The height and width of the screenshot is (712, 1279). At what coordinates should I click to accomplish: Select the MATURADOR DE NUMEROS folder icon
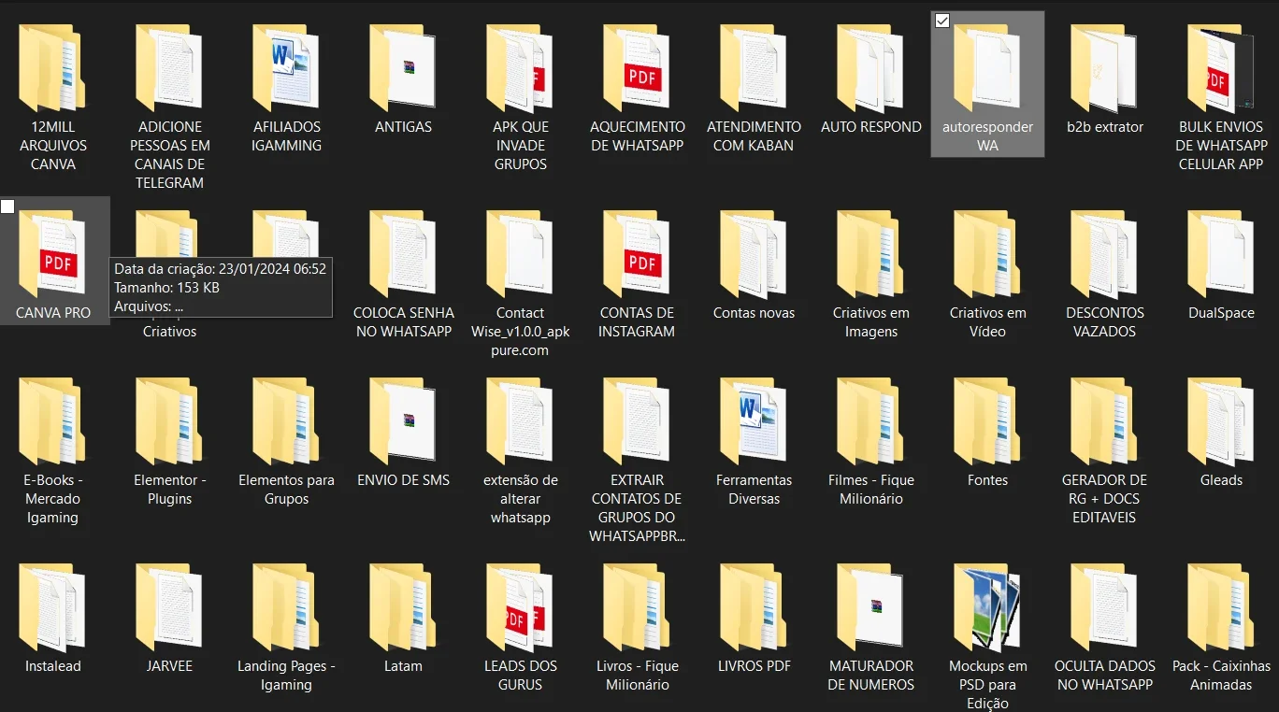coord(870,607)
